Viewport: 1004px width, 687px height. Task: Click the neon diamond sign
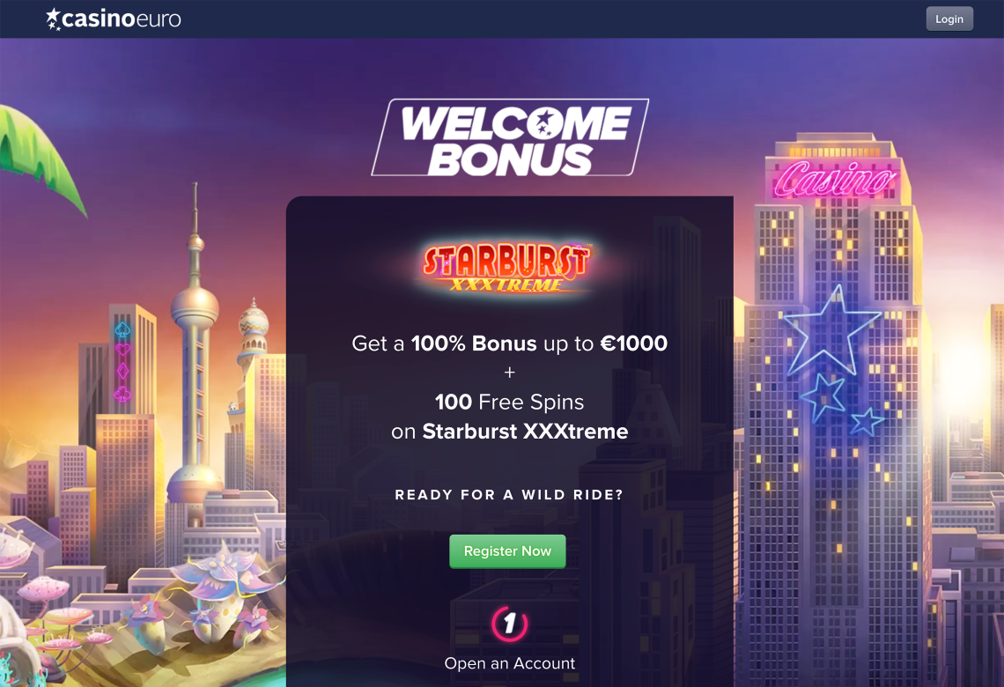tap(122, 372)
